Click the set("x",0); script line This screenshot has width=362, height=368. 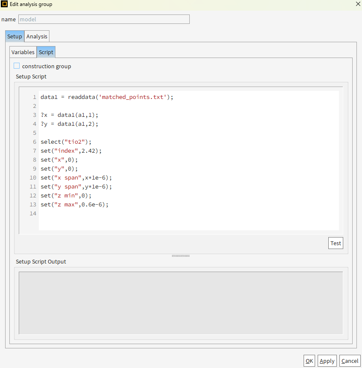coord(59,160)
